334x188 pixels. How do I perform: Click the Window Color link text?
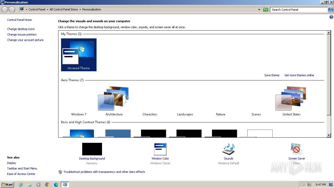(x=160, y=158)
